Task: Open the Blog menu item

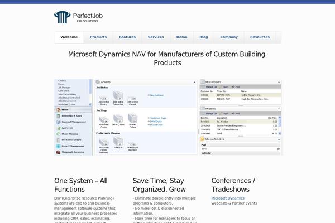Action: pyautogui.click(x=204, y=37)
